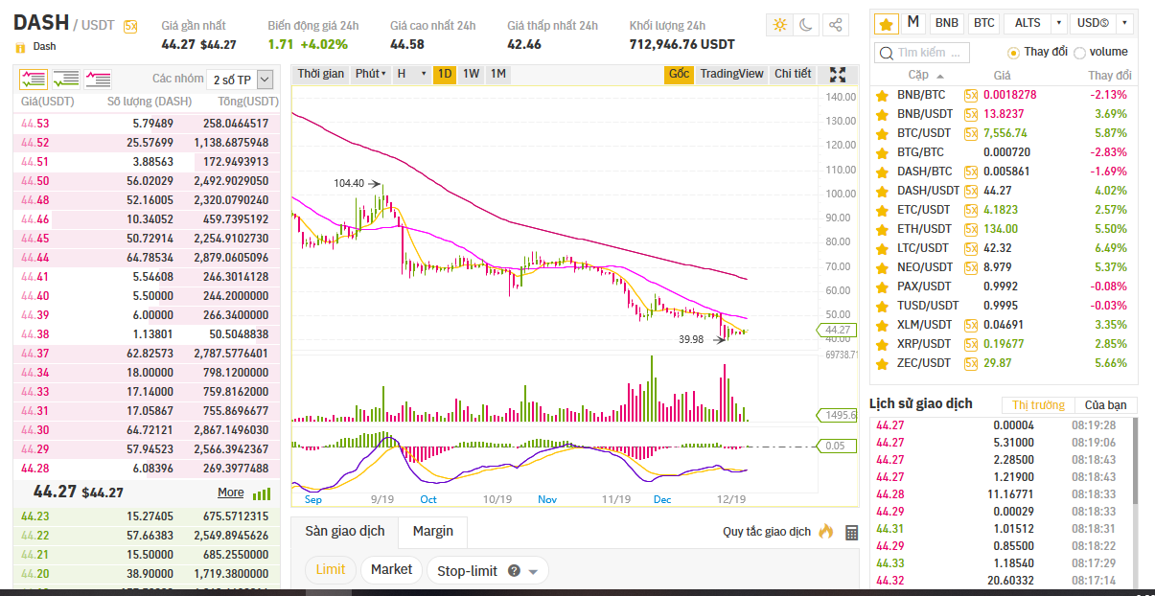Viewport: 1155px width, 596px height.
Task: Switch chart to TradingView mode
Action: [731, 74]
